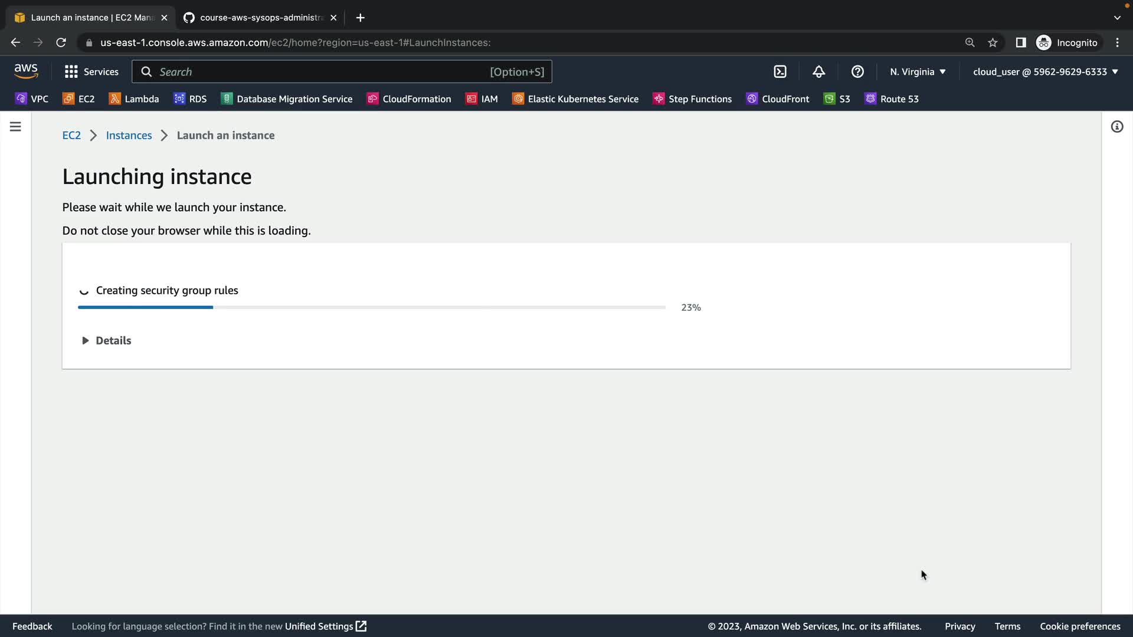Open the notifications bell
Image resolution: width=1133 pixels, height=637 pixels.
[818, 72]
